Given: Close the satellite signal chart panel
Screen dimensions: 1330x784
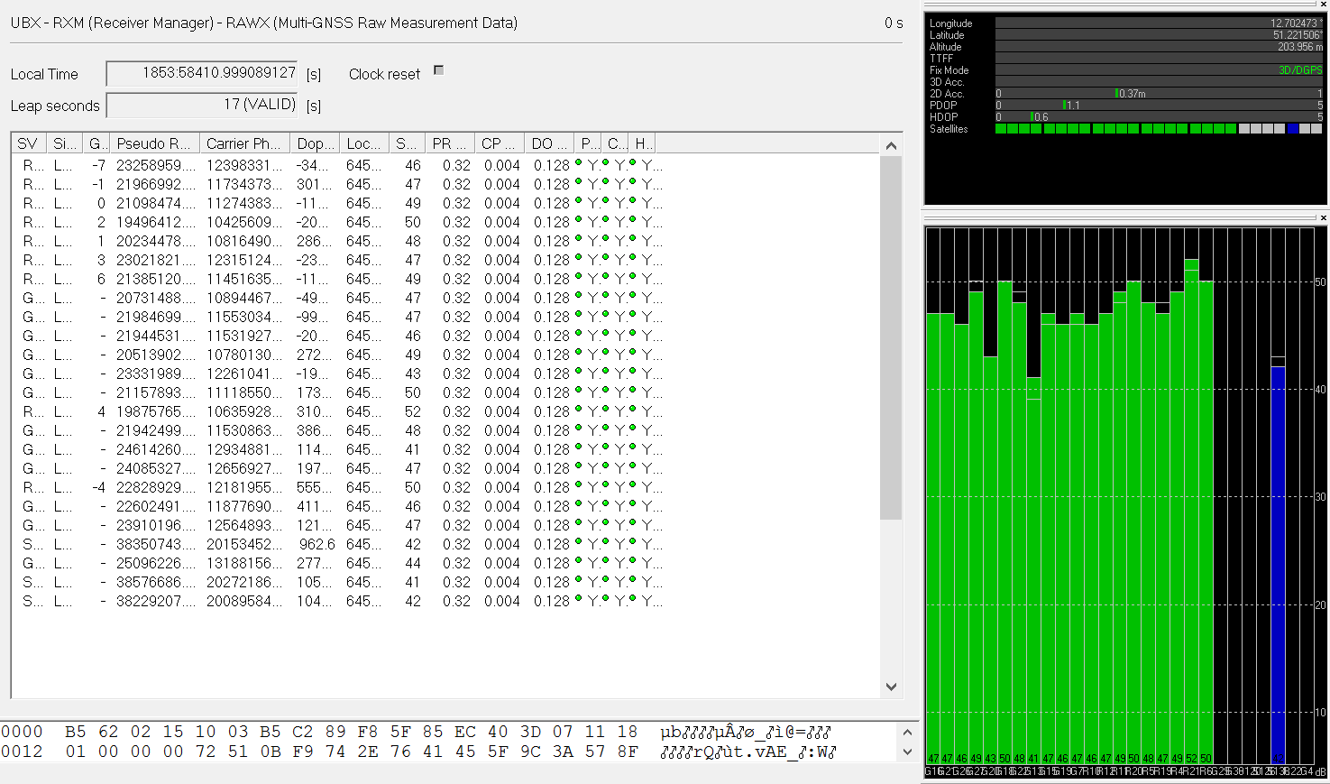Looking at the screenshot, I should 1323,217.
